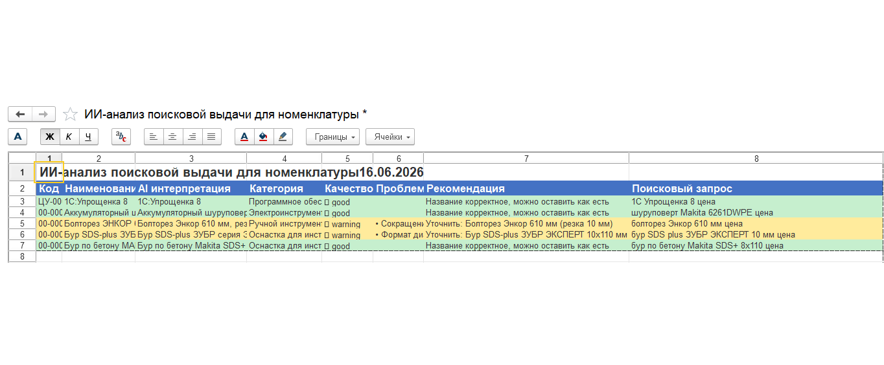Click 'Уточнить: Бур SDS-plus ЗУБР' recommendation
884x365 pixels.
[x=526, y=234]
